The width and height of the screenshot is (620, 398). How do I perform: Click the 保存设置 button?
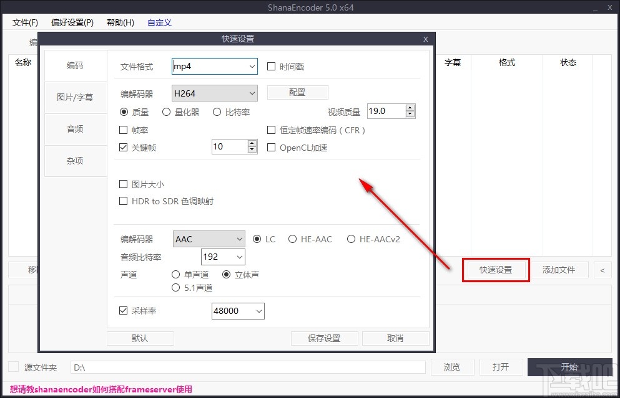coord(324,338)
